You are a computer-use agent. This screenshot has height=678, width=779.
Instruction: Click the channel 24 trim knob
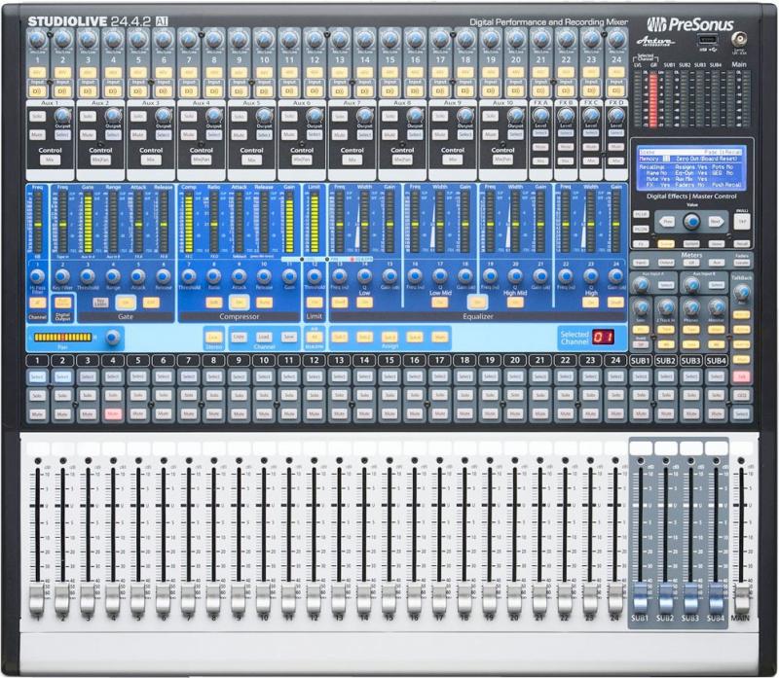pos(616,39)
